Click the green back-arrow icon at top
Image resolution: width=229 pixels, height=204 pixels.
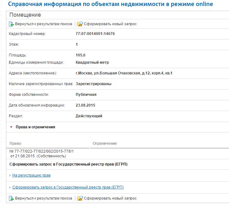11,24
